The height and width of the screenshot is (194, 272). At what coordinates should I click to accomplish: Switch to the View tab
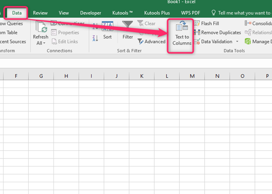[x=64, y=13]
